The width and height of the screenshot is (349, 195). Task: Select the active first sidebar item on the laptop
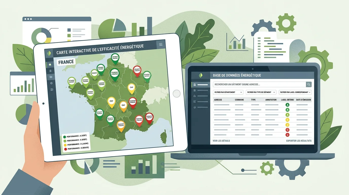[x=201, y=85]
